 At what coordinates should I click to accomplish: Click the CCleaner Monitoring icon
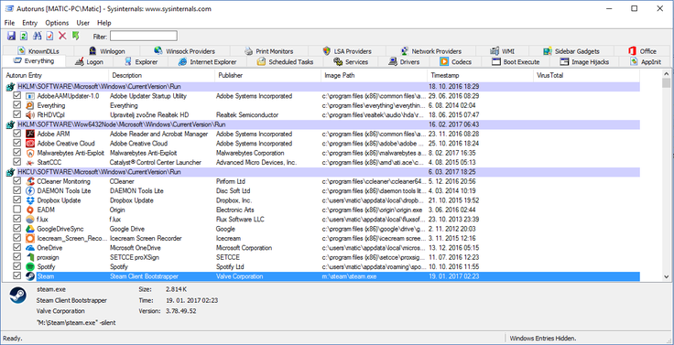click(29, 181)
